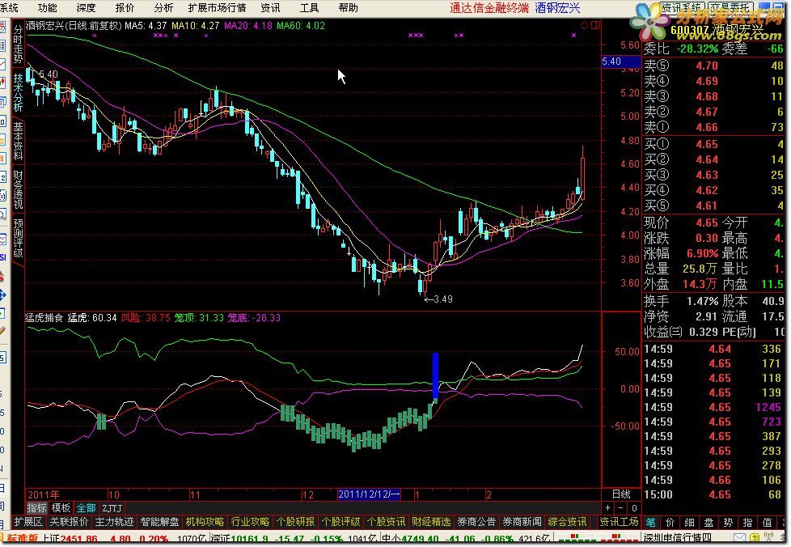This screenshot has width=791, height=547.
Task: Open the 财务透视 vertical tab
Action: coord(18,189)
